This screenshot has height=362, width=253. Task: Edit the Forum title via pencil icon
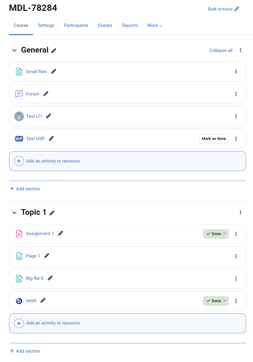(x=46, y=94)
